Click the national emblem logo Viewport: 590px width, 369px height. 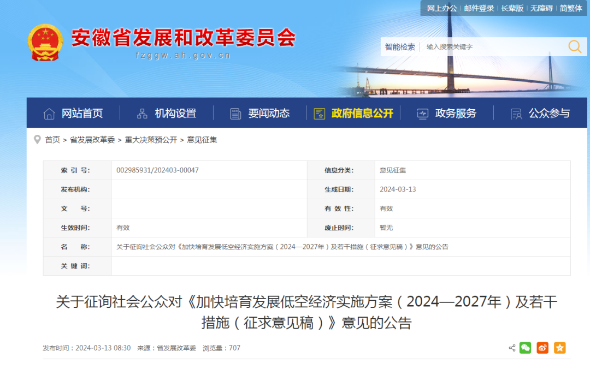point(45,43)
